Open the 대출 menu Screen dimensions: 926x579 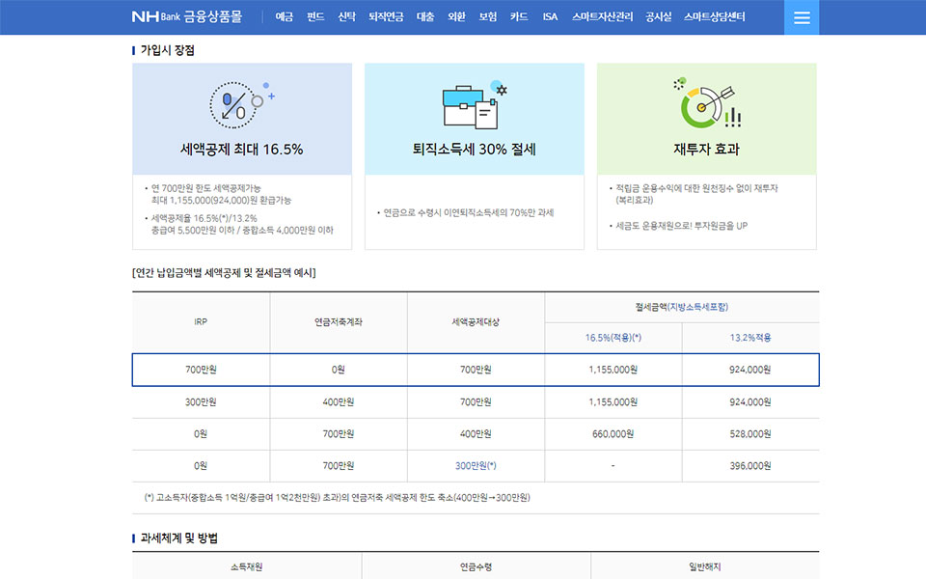click(x=425, y=16)
